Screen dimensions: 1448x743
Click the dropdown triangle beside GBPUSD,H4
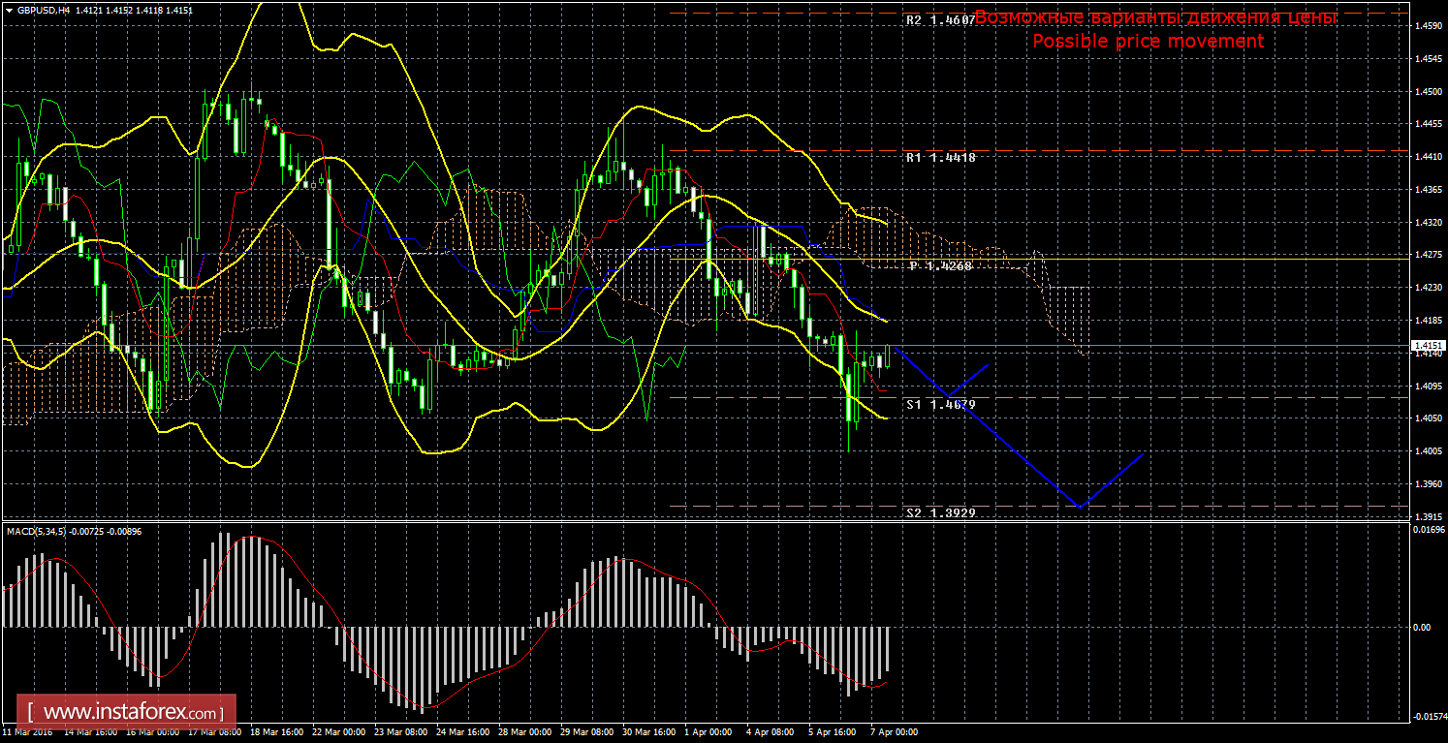[x=9, y=10]
